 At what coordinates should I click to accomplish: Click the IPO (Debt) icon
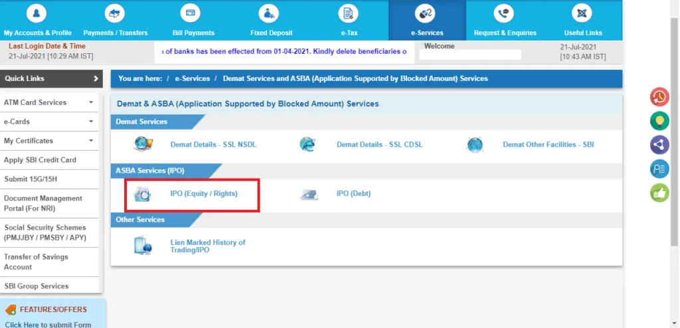tap(309, 195)
